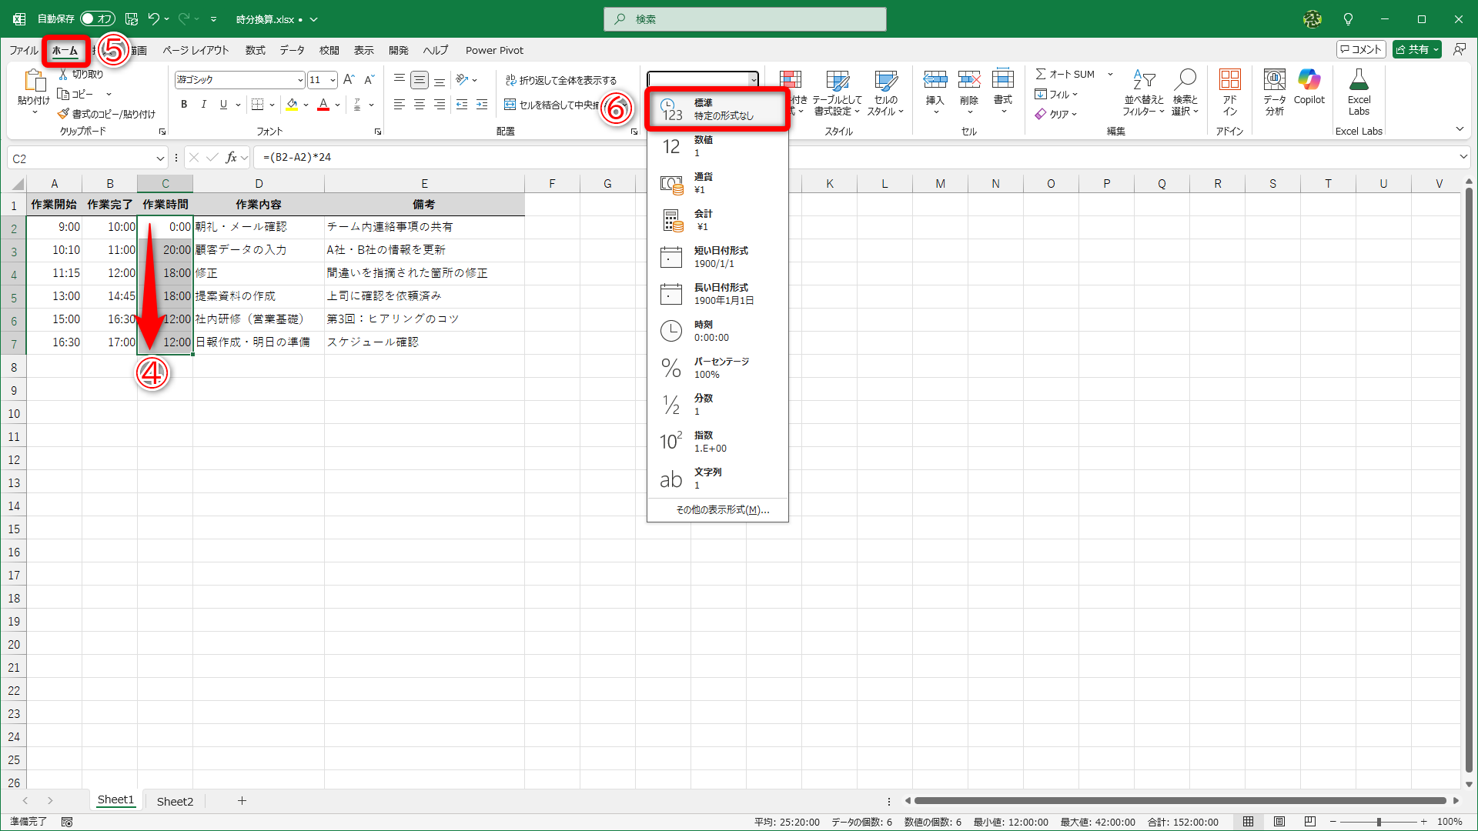1478x831 pixels.
Task: Open the font size dropdown
Action: pyautogui.click(x=332, y=79)
